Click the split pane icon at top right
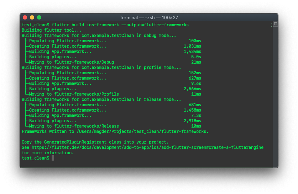 coord(275,24)
